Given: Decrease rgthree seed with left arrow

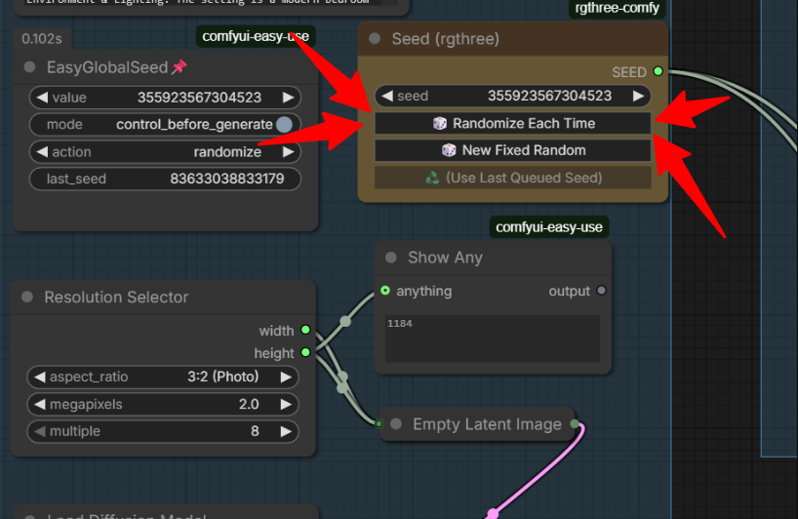Looking at the screenshot, I should [387, 96].
